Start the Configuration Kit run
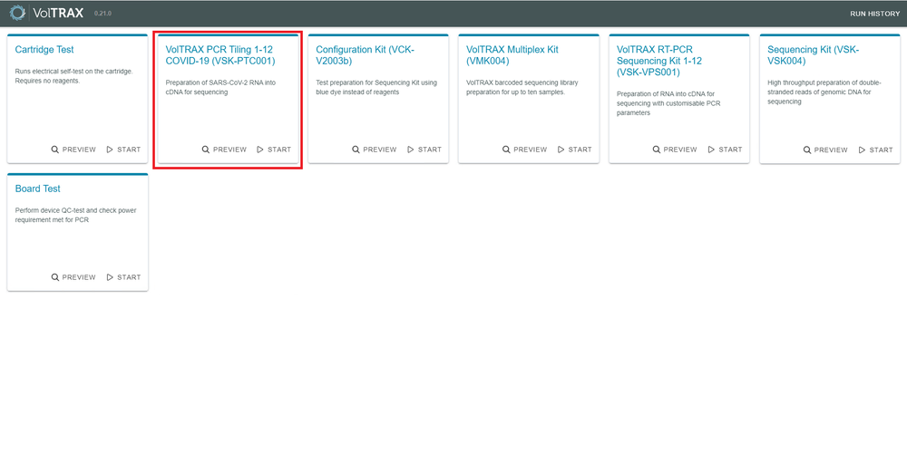 (424, 150)
